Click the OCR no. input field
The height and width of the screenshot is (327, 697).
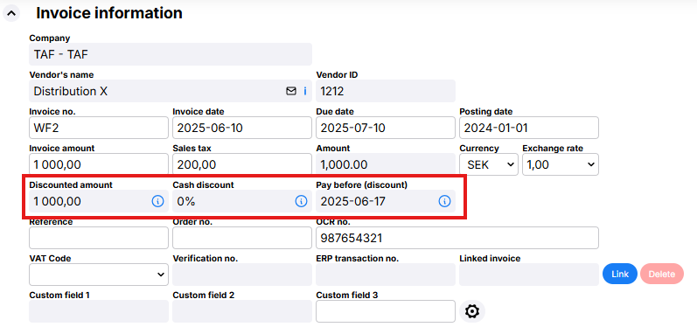point(457,238)
